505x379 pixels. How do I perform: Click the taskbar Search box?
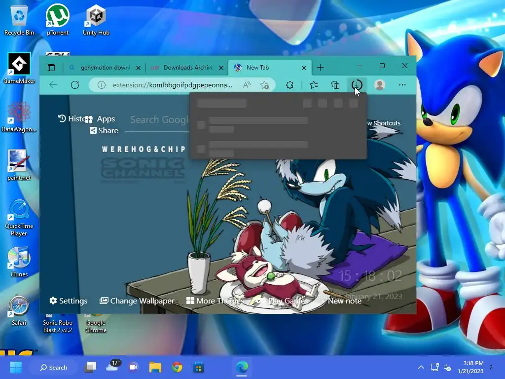pyautogui.click(x=53, y=367)
